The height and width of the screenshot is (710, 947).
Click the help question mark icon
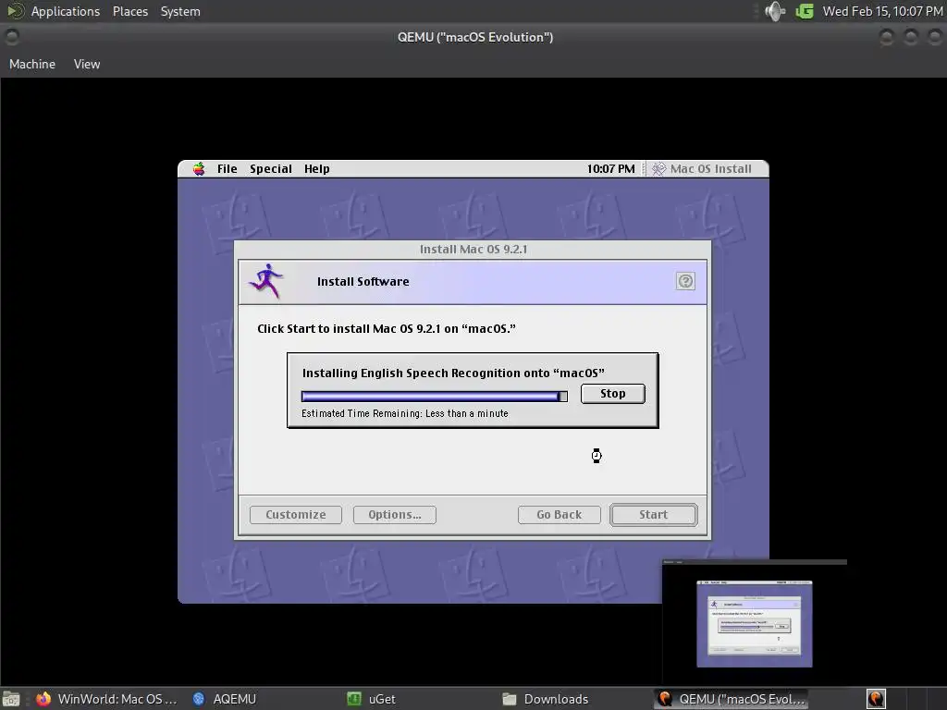pos(685,281)
